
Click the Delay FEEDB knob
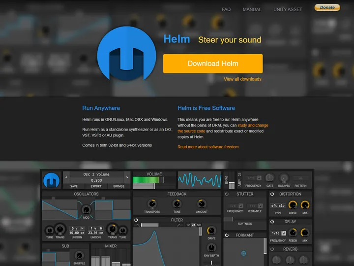(x=293, y=233)
